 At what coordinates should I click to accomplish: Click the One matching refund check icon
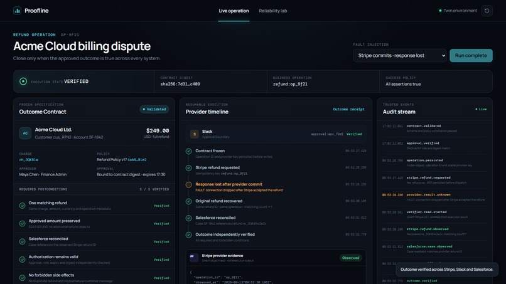click(x=22, y=206)
